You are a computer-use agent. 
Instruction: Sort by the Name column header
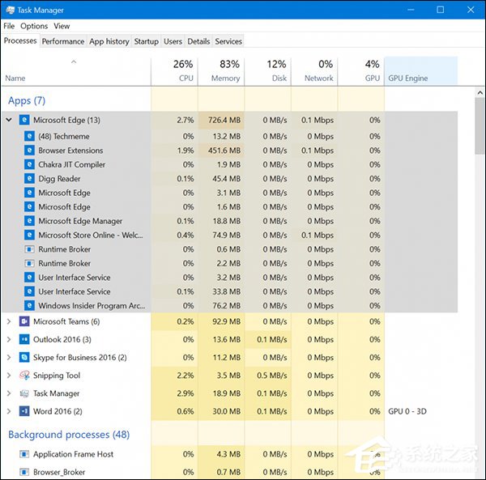click(x=76, y=71)
